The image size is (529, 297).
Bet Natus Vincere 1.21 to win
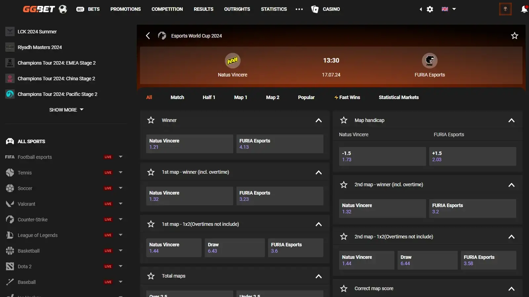(x=189, y=144)
